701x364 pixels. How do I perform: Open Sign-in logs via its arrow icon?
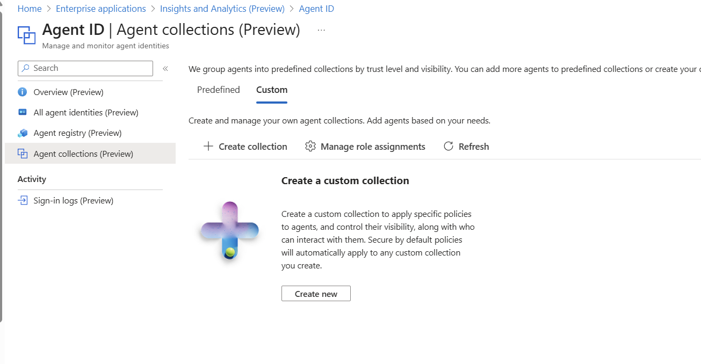[x=23, y=201]
